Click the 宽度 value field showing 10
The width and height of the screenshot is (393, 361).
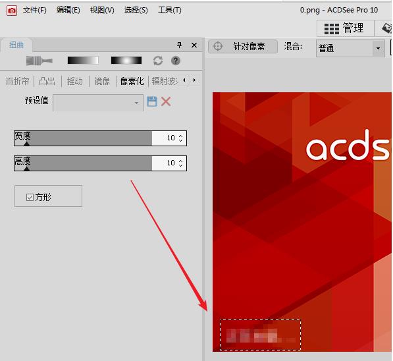click(165, 138)
